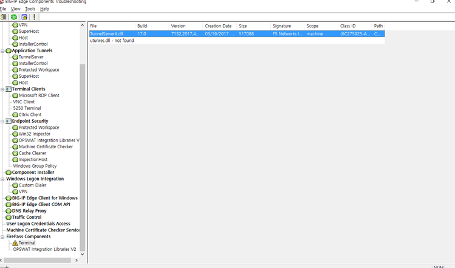Select FirePass Components category
The image size is (455, 268).
pyautogui.click(x=28, y=236)
